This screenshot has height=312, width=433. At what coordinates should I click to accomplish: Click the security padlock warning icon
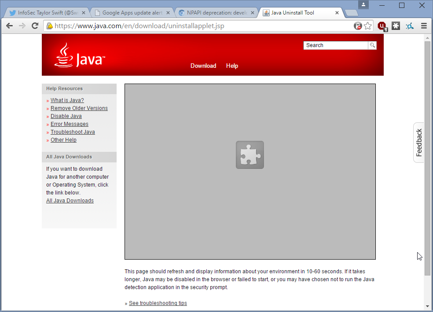pos(50,26)
